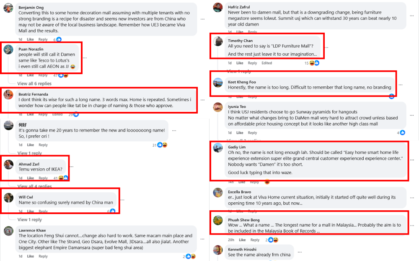Open Keet Kheng Foo's profile name link
Screen dimensions: 419x261
point(242,82)
